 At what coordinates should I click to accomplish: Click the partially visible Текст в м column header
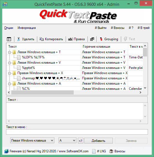click(x=136, y=47)
